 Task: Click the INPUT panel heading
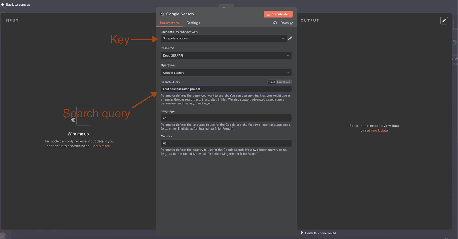11,20
